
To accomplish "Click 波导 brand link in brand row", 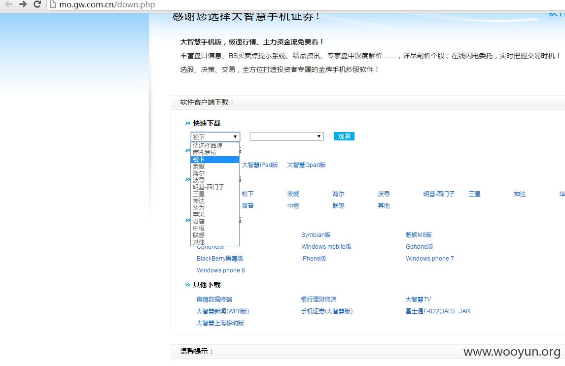I will [x=384, y=194].
